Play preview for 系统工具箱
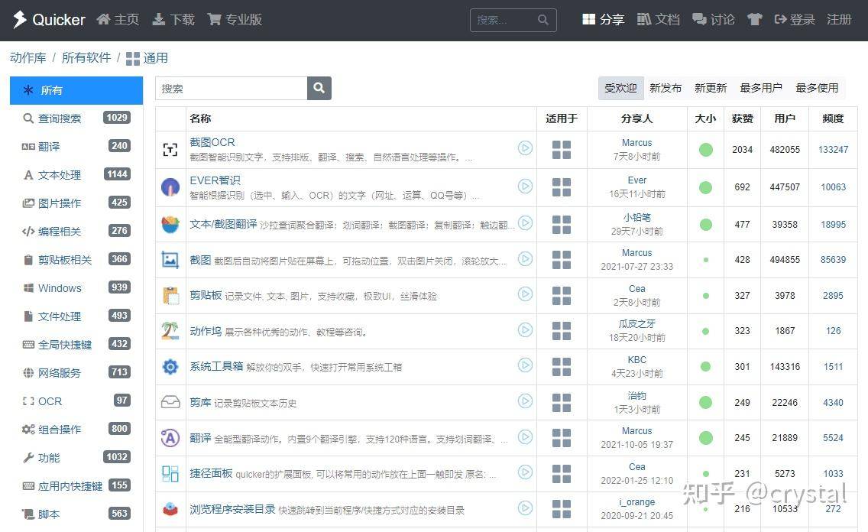 pos(526,365)
